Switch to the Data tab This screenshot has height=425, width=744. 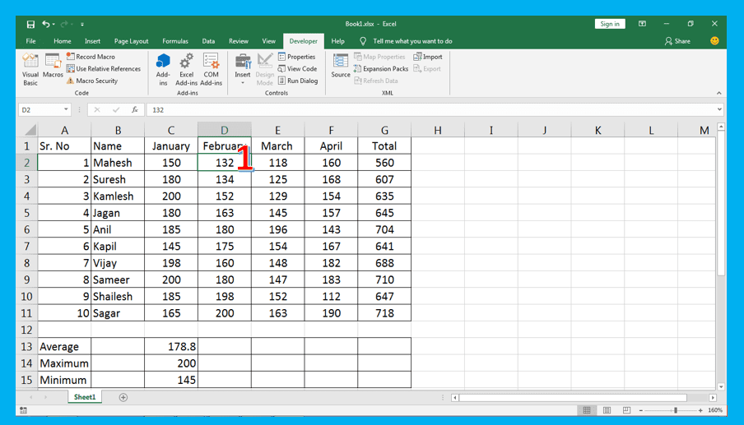pos(208,41)
